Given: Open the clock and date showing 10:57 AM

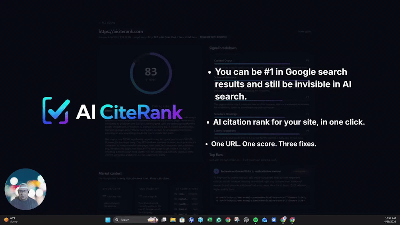Looking at the screenshot, I should [x=390, y=220].
